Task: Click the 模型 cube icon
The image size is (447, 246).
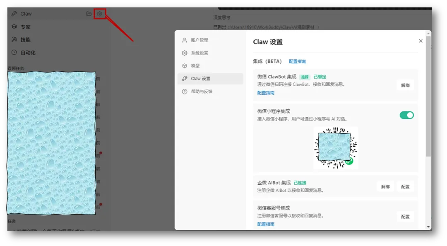Action: point(185,66)
